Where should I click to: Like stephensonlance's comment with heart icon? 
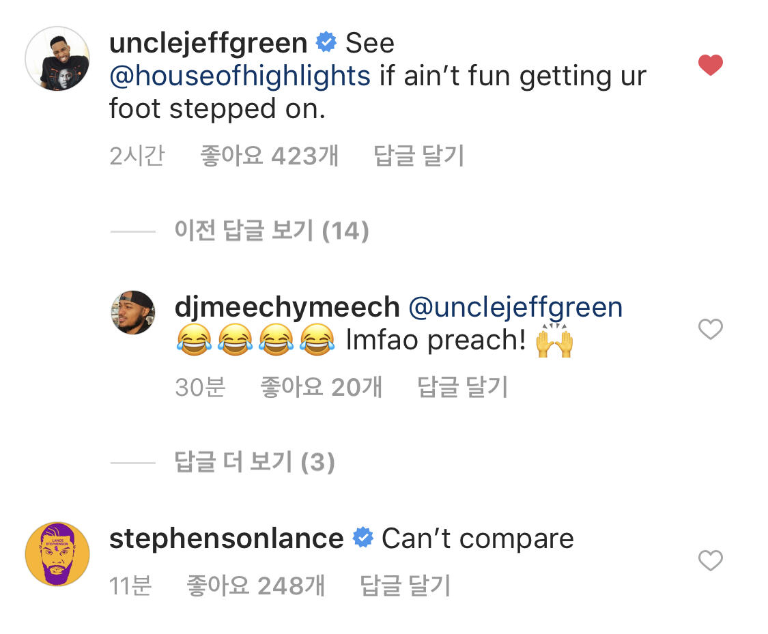coord(711,561)
